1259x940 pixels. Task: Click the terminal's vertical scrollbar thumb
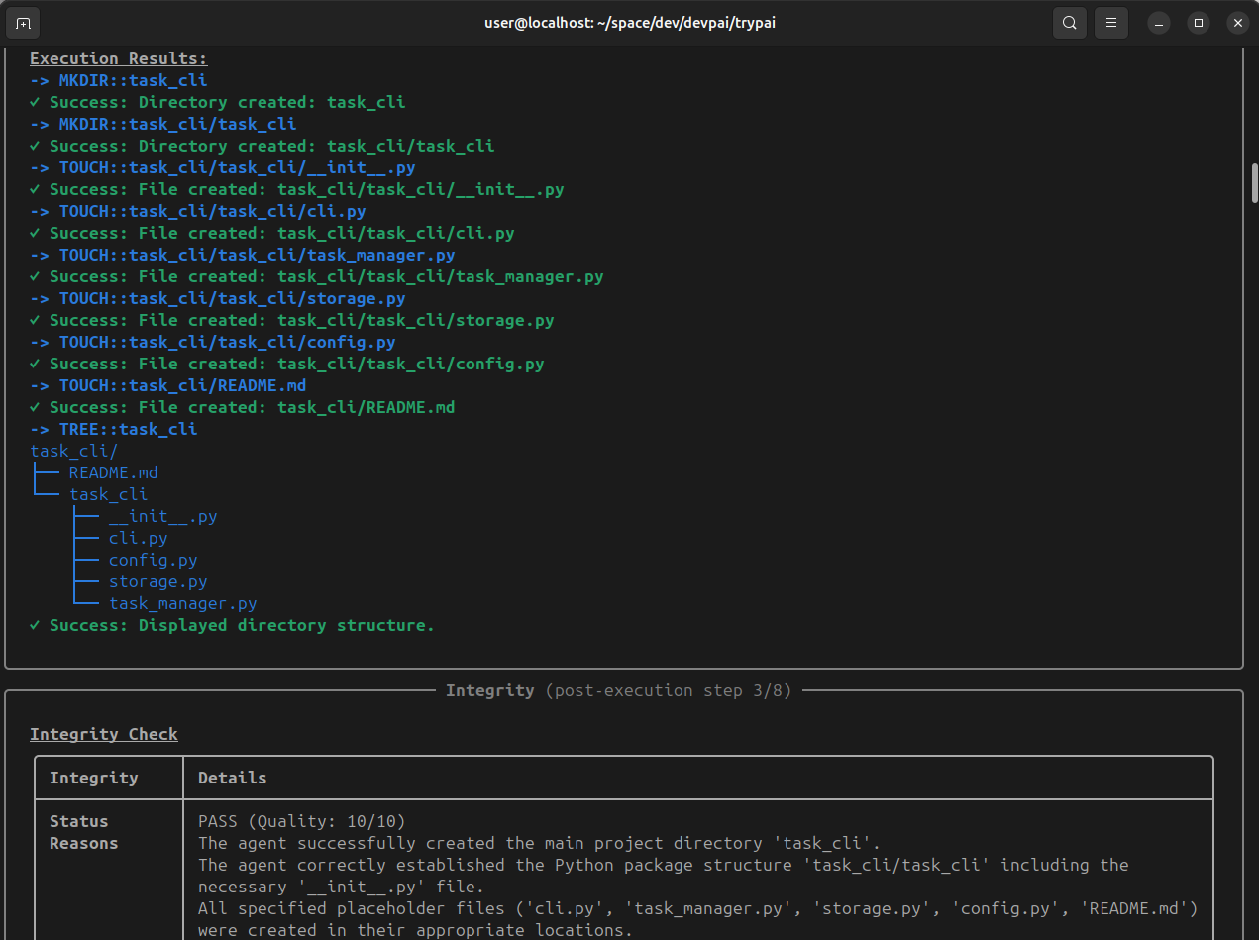tap(1253, 181)
